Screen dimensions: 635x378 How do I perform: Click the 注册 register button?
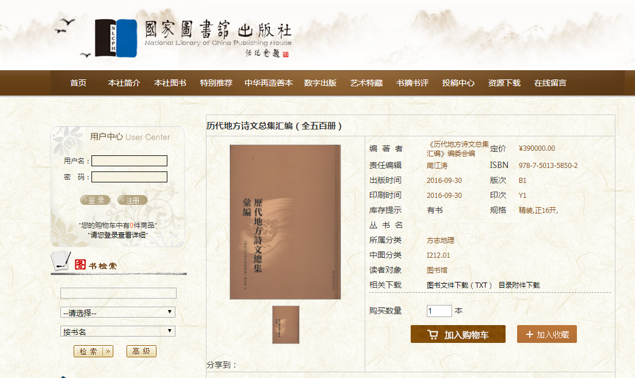coord(132,200)
